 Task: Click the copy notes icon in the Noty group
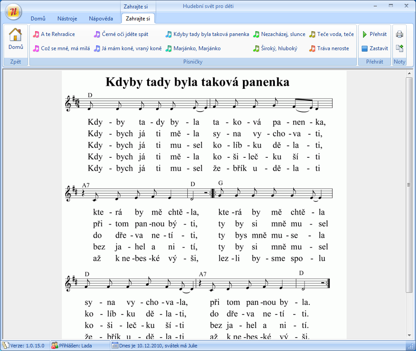point(400,48)
